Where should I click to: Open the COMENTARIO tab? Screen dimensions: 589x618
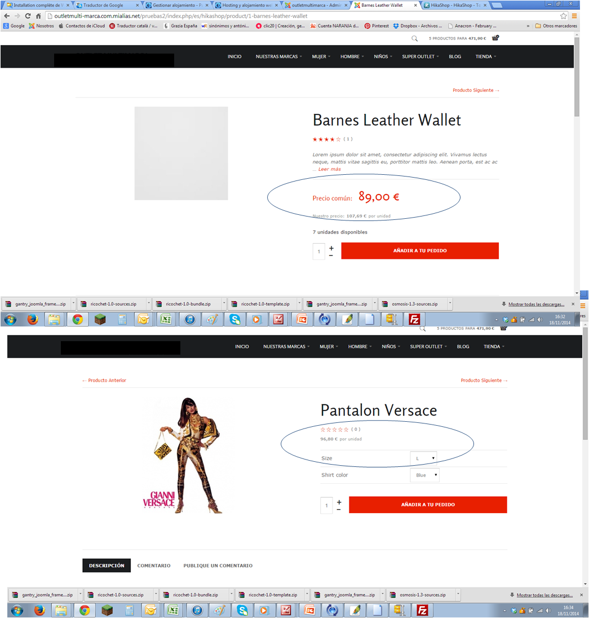[154, 566]
